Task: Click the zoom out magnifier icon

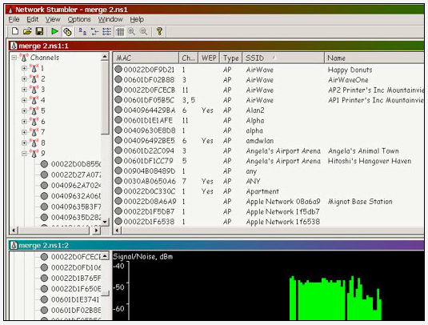Action: [x=143, y=31]
